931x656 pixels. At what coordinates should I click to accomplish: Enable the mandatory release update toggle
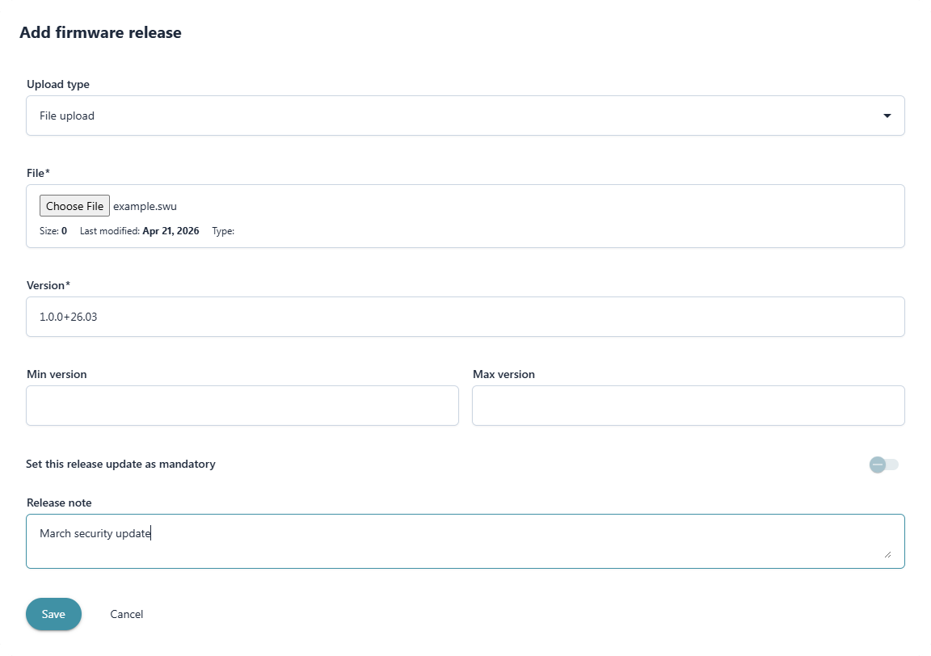pyautogui.click(x=883, y=465)
